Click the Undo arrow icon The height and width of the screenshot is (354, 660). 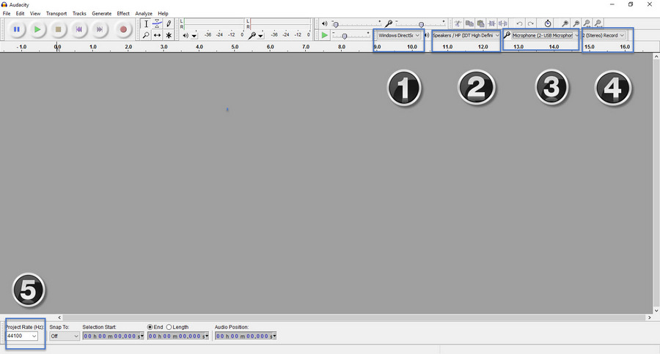[519, 24]
